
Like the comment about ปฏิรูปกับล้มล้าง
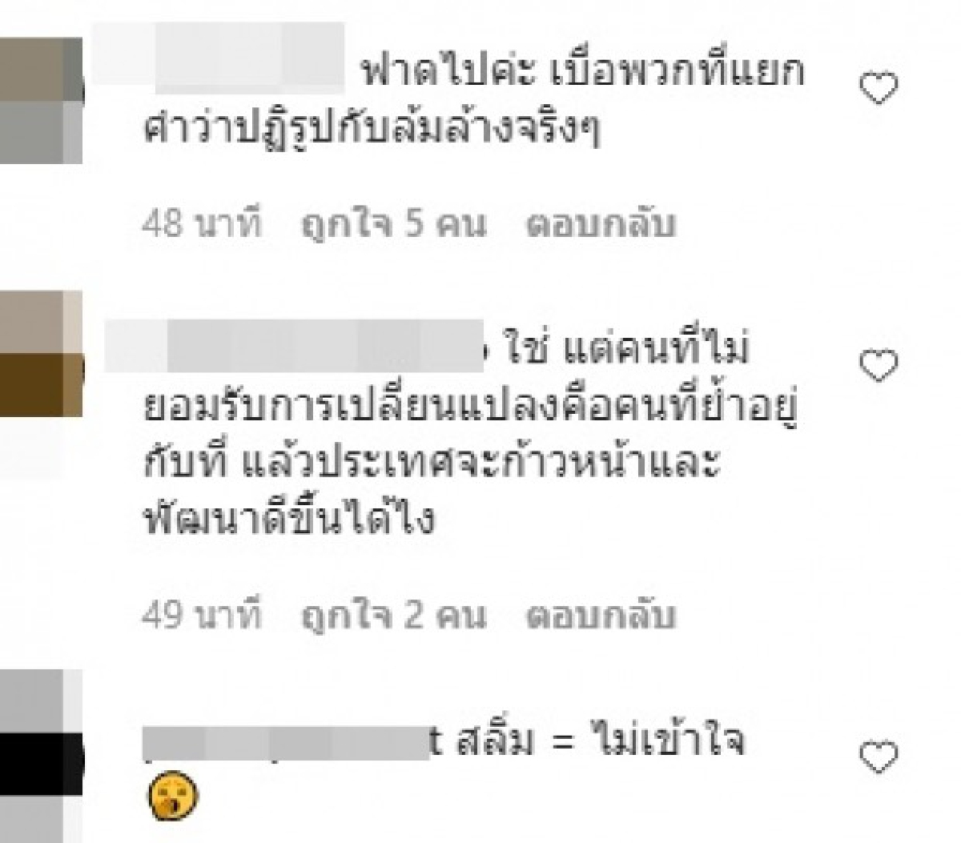click(x=879, y=88)
